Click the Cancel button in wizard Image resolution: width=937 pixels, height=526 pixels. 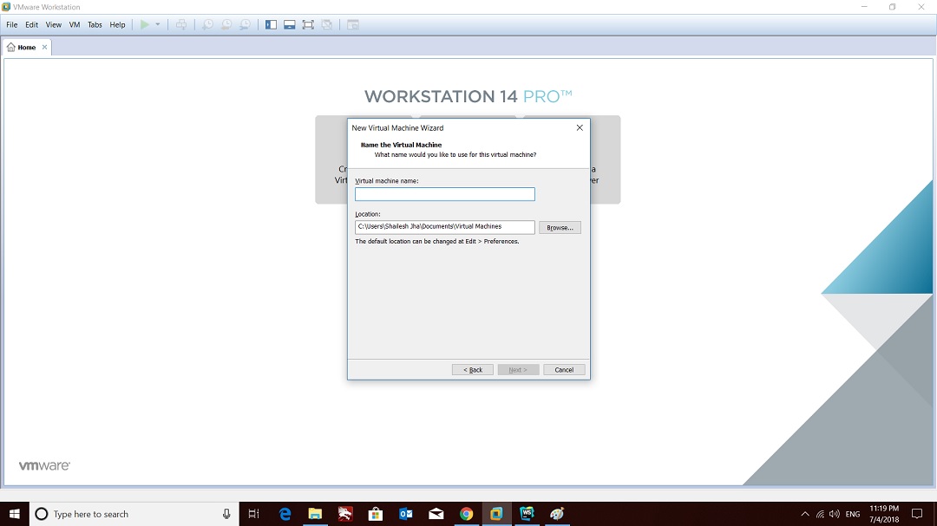pos(564,369)
